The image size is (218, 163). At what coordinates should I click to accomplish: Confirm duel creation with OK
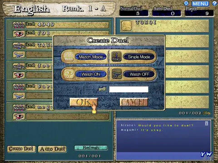click(x=84, y=102)
